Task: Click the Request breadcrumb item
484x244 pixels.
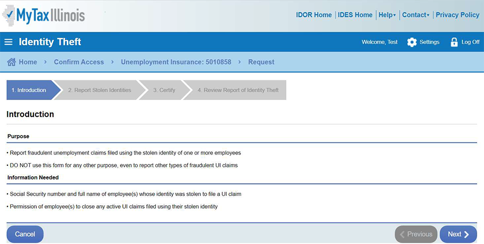Action: point(261,62)
